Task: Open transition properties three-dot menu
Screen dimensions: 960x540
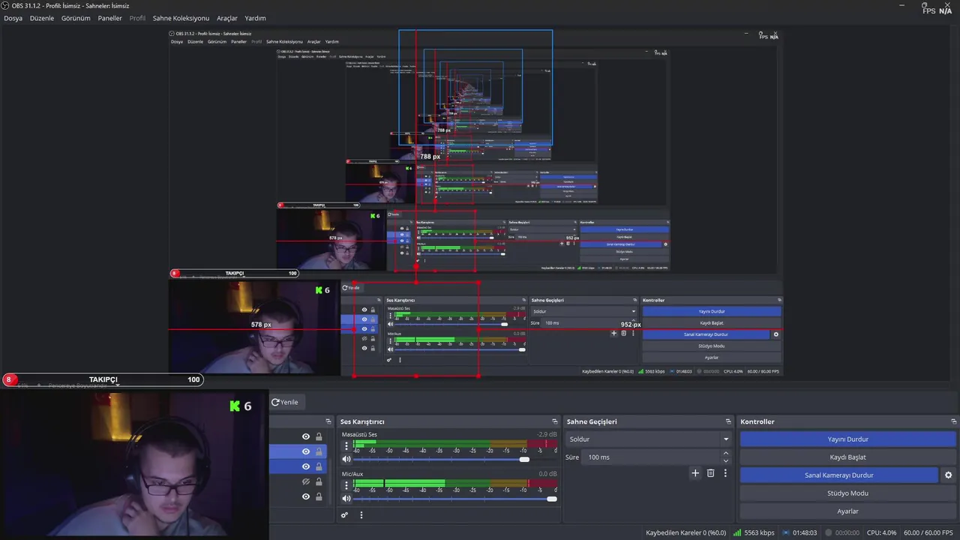Action: click(725, 473)
